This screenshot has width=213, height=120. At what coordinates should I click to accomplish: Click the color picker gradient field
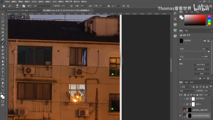coord(195,20)
